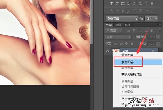Toggle contextual alternates OpenType icon
This screenshot has width=163, height=110.
click(117, 11)
